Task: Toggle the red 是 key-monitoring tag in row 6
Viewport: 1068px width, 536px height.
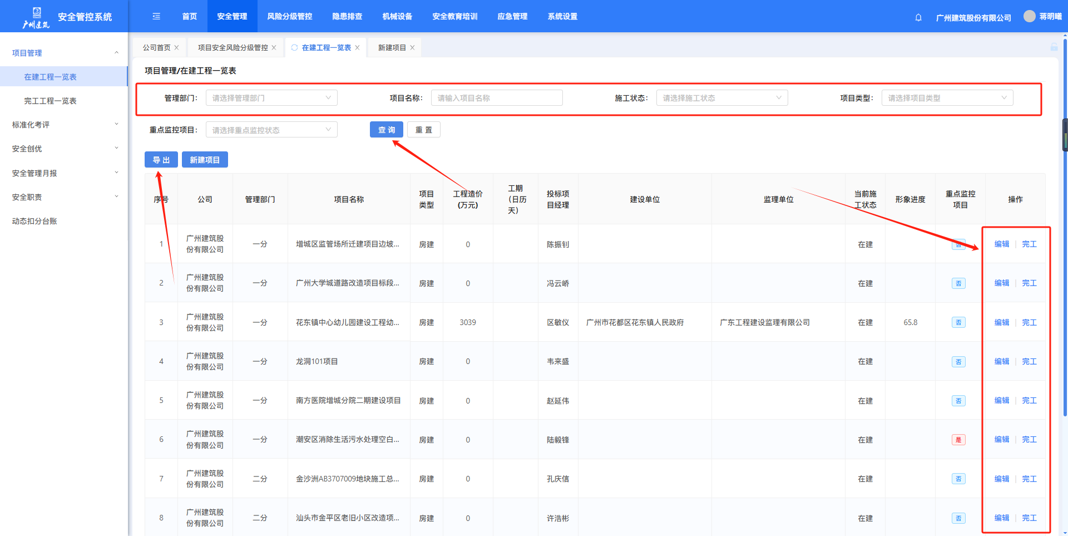Action: 958,440
